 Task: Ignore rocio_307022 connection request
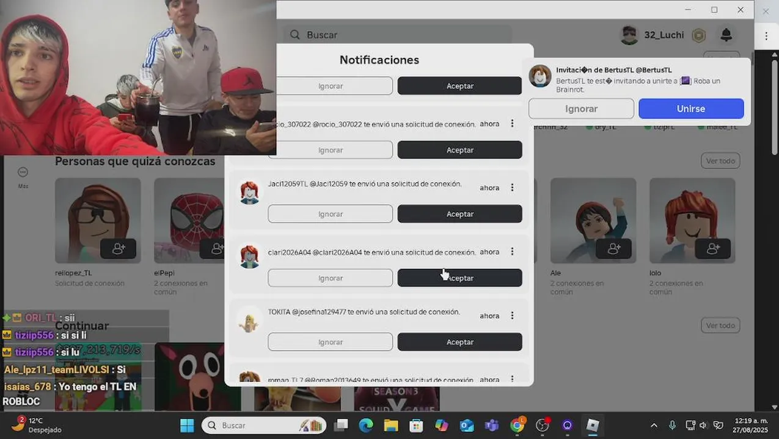tap(331, 150)
